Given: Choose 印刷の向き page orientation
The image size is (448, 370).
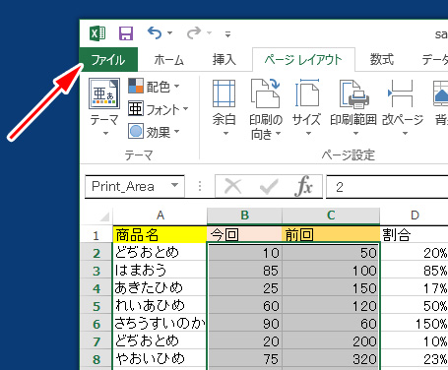Looking at the screenshot, I should 266,110.
